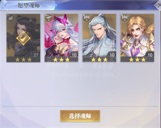Click the class emblem on silver-haired man card

(87, 18)
